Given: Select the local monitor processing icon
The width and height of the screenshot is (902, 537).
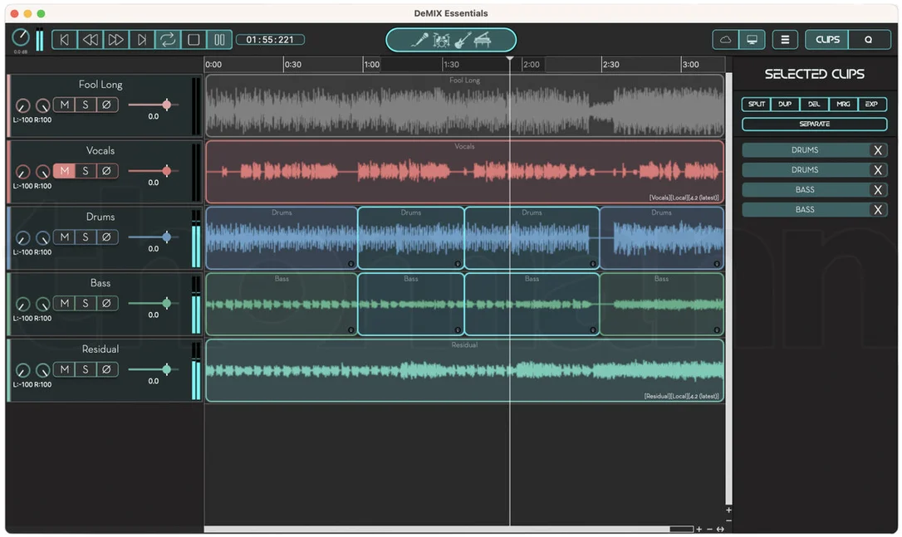Looking at the screenshot, I should (x=752, y=40).
